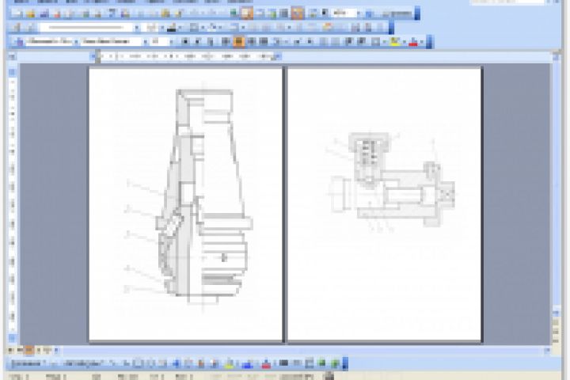This screenshot has height=380, width=570.
Task: Click the Highlight color marker icon
Action: [x=394, y=42]
